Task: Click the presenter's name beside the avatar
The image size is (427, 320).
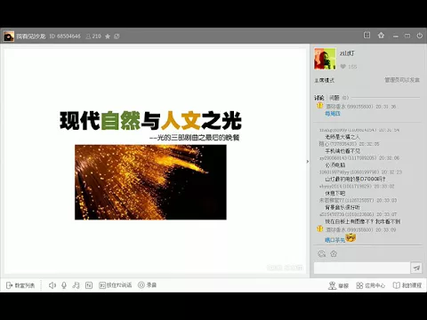Action: tap(347, 53)
